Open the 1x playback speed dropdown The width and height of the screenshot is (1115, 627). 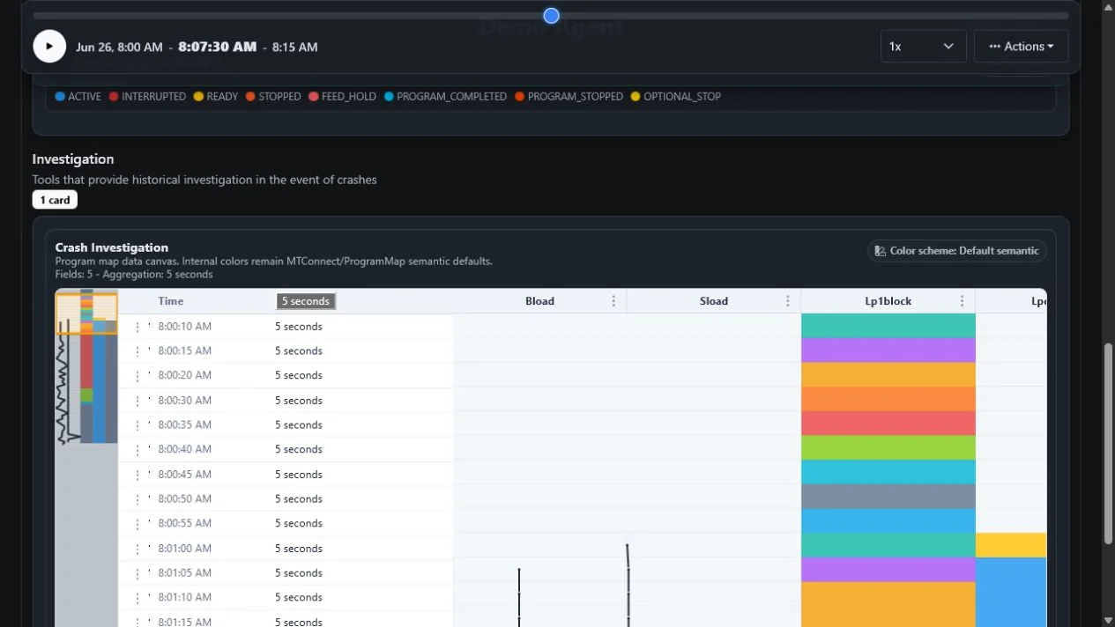pyautogui.click(x=923, y=47)
